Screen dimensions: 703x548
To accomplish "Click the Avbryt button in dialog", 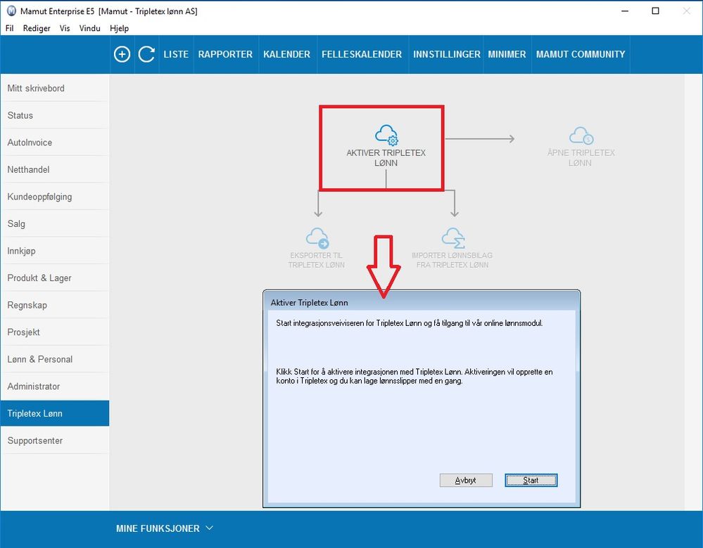I will pyautogui.click(x=466, y=480).
